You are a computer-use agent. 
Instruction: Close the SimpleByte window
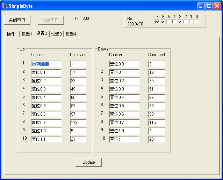coord(217,6)
